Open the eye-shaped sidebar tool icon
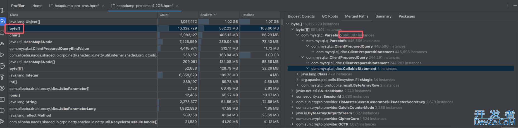 point(2,44)
